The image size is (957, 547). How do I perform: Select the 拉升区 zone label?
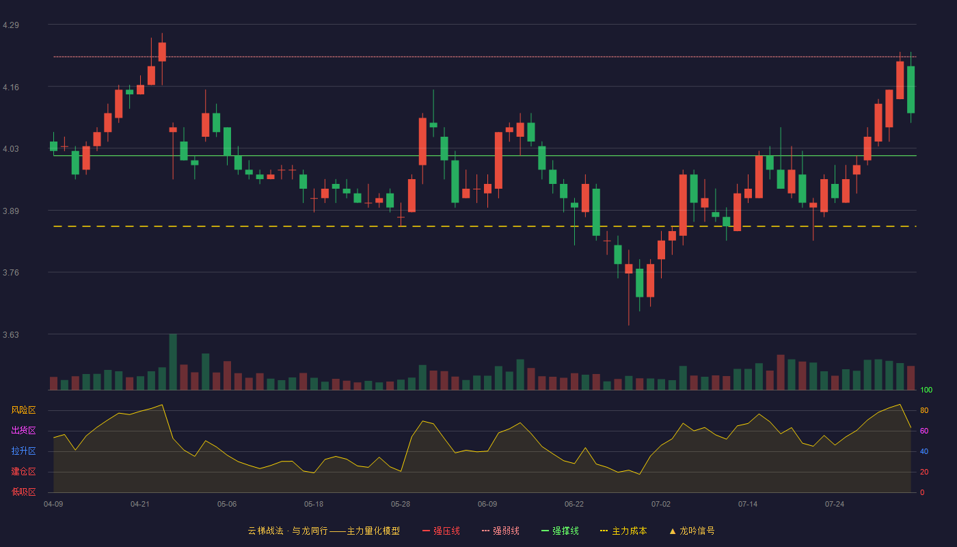tap(23, 451)
